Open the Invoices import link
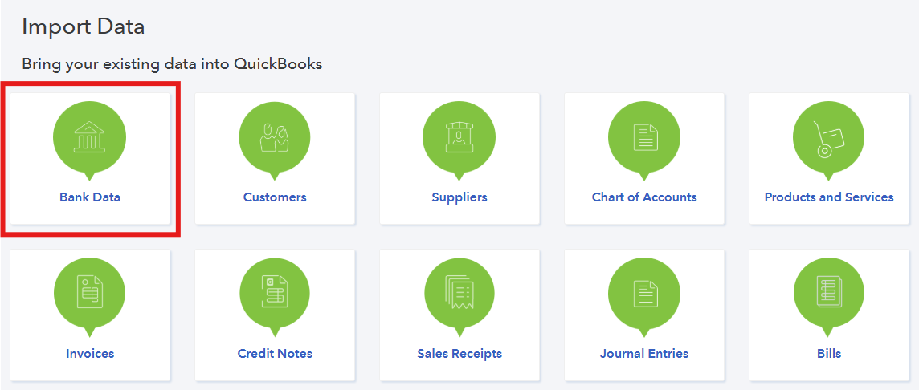 pyautogui.click(x=90, y=353)
